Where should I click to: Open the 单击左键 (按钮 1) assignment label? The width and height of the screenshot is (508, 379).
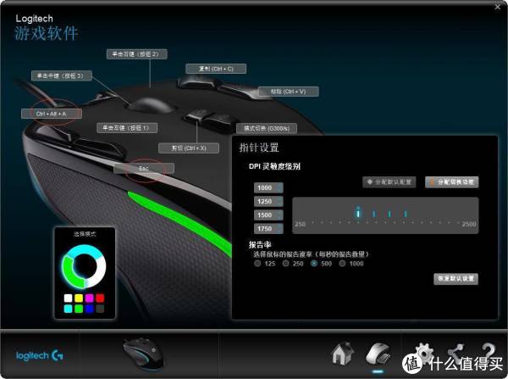tap(127, 128)
